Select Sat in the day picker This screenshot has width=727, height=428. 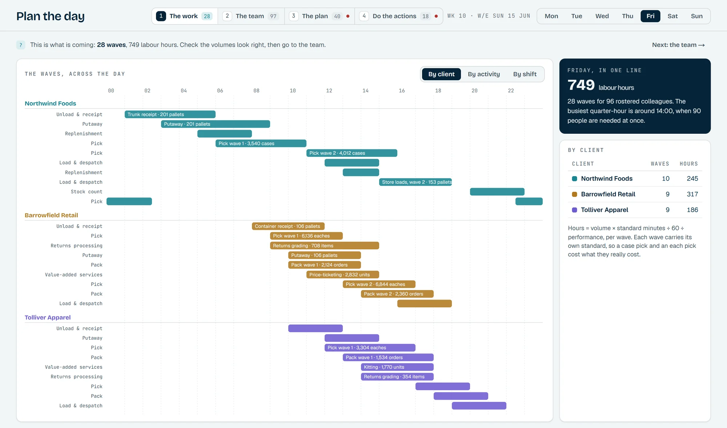point(672,16)
